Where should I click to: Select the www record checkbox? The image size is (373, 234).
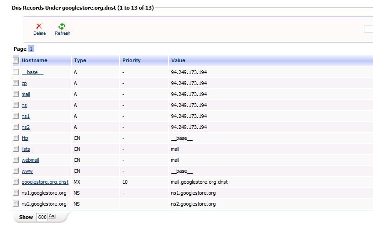16,170
